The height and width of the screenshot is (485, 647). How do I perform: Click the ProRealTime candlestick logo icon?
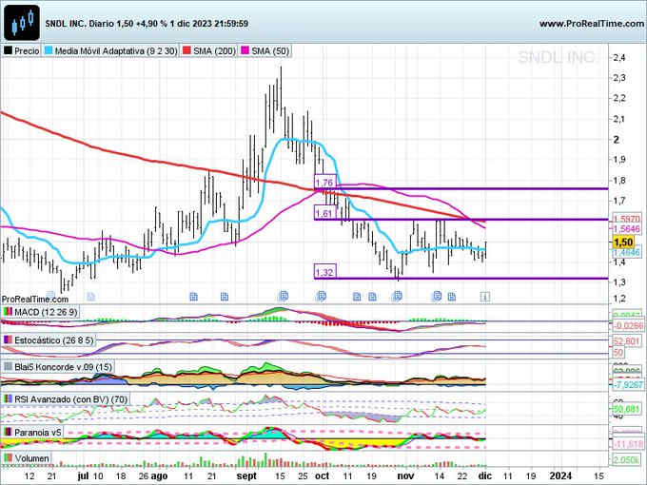(22, 22)
